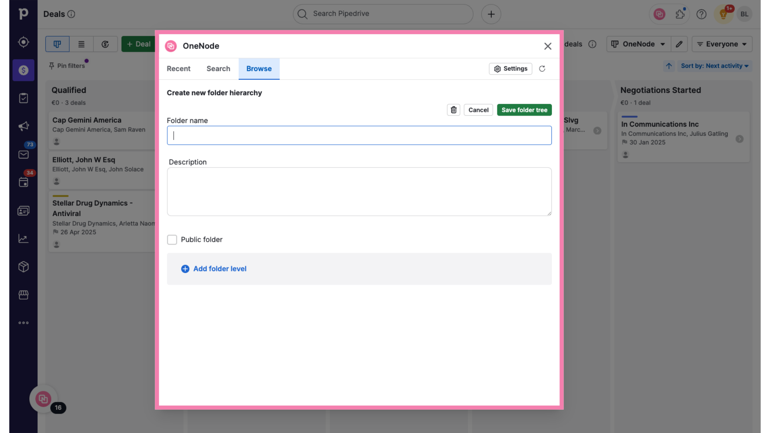Open BL user avatar menu
Image resolution: width=770 pixels, height=433 pixels.
744,14
